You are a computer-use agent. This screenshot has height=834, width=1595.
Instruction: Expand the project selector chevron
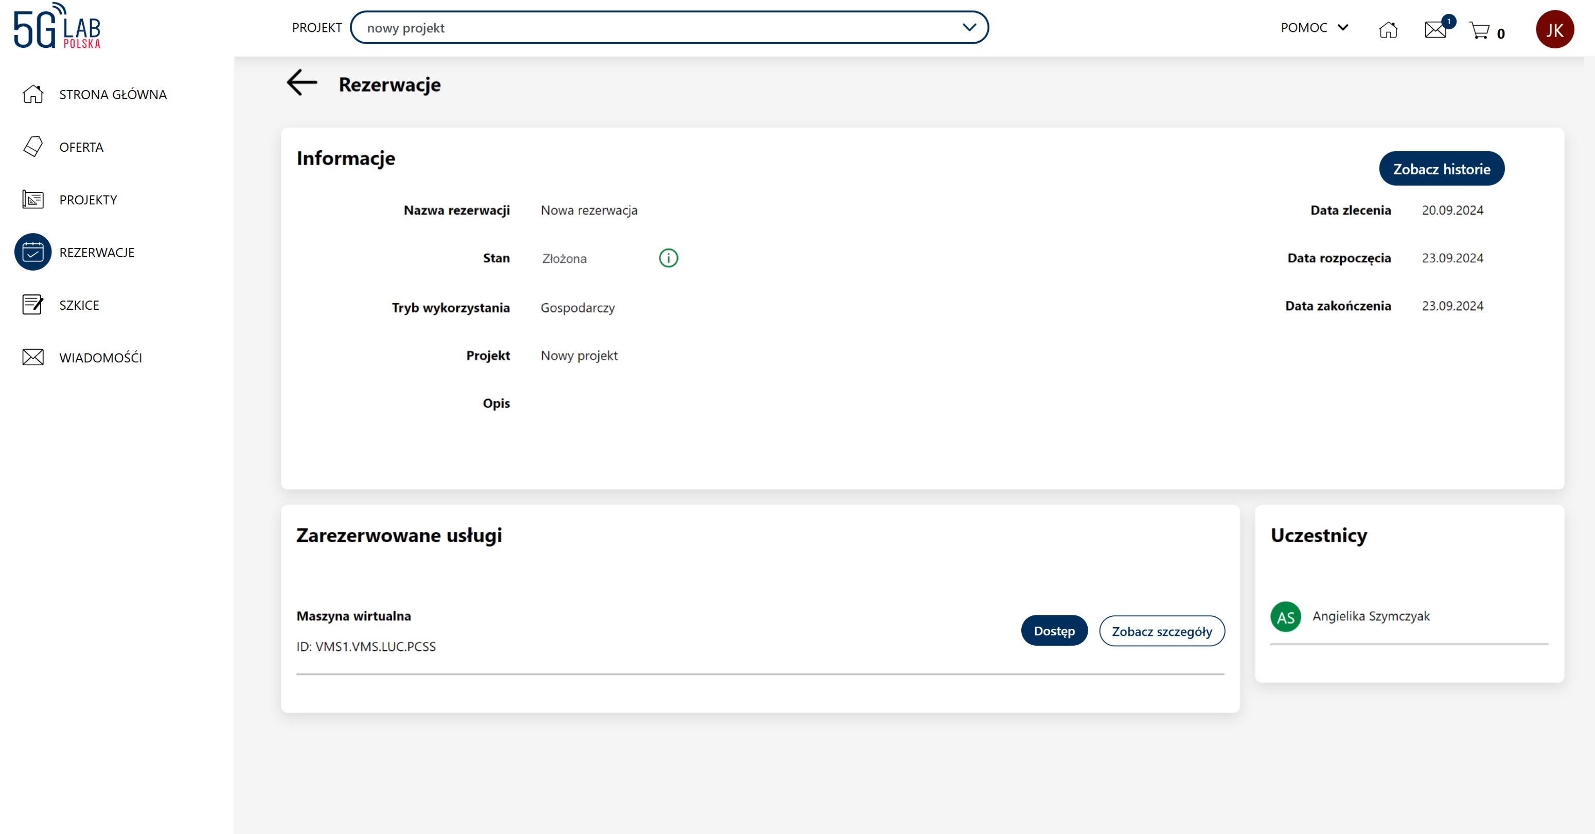click(x=969, y=27)
